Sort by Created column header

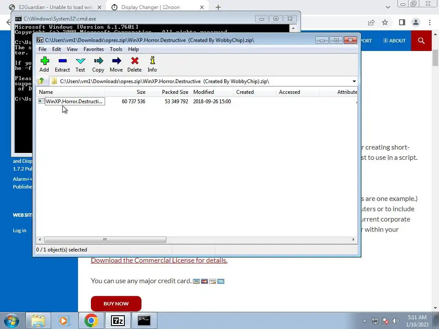point(255,92)
